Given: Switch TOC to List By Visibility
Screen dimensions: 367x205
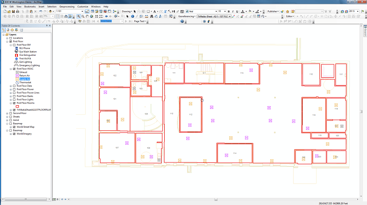Looking at the screenshot, I should 12,30.
